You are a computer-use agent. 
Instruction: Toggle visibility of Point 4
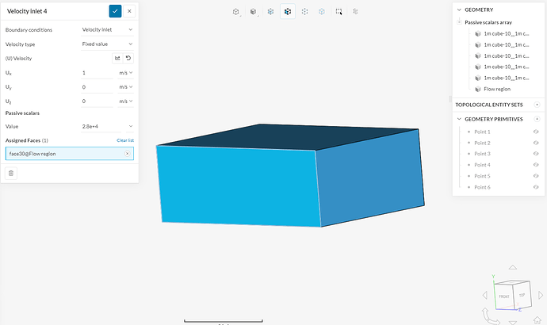pyautogui.click(x=536, y=165)
